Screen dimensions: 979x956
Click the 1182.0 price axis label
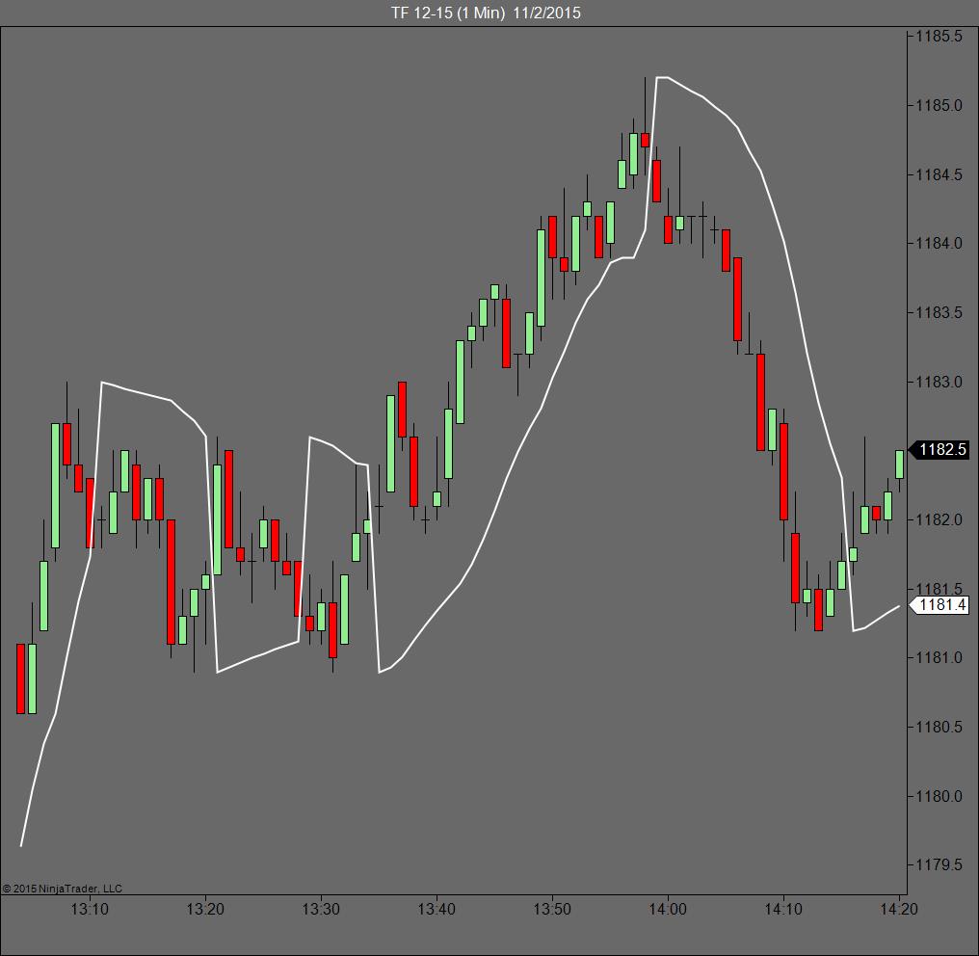(939, 519)
